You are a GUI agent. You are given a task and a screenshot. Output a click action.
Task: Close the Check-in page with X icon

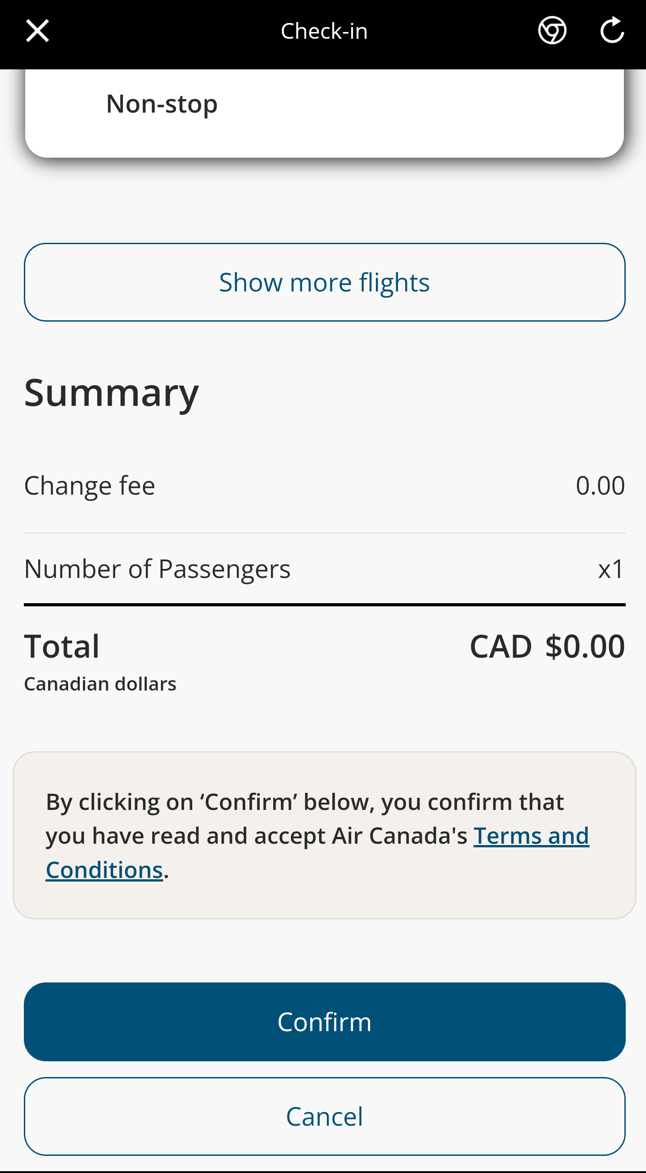click(x=37, y=31)
